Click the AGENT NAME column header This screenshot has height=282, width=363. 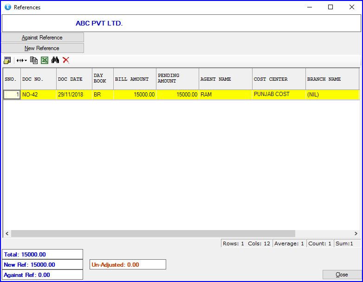point(226,79)
